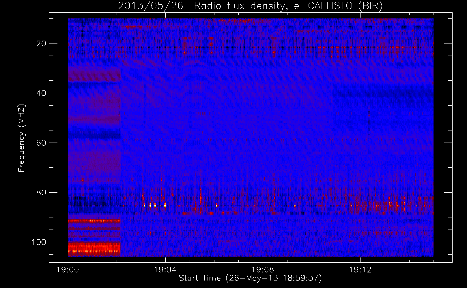Click the 100 frequency tick label
467x288 pixels.
click(x=39, y=242)
